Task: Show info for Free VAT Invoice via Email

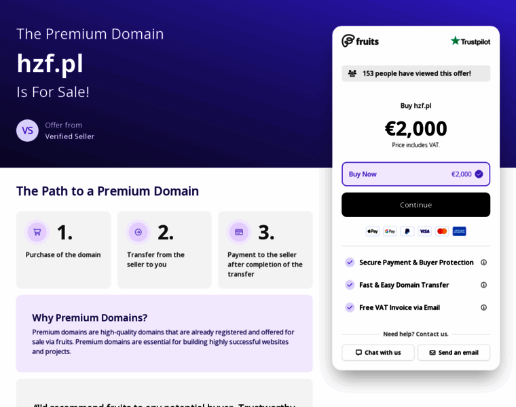Action: (x=483, y=308)
